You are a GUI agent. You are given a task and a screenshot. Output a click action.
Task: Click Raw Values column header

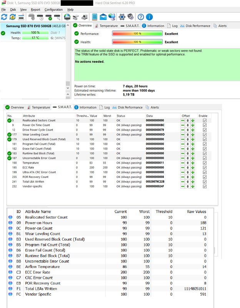click(x=197, y=211)
